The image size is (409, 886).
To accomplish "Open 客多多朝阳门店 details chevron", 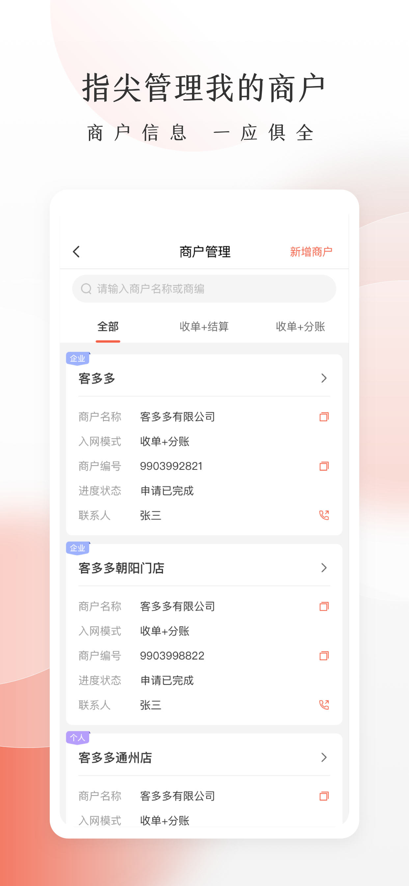I will [x=324, y=568].
